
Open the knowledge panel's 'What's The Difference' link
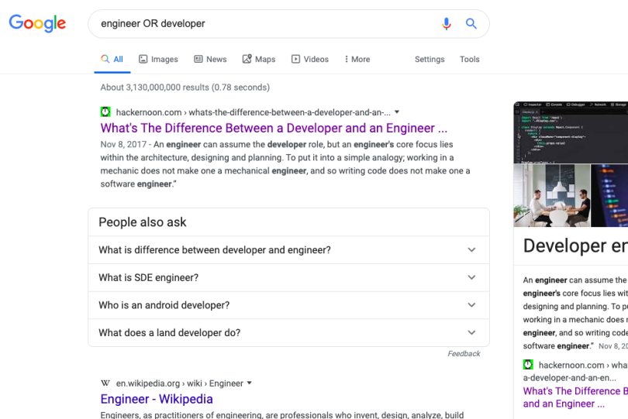(575, 397)
